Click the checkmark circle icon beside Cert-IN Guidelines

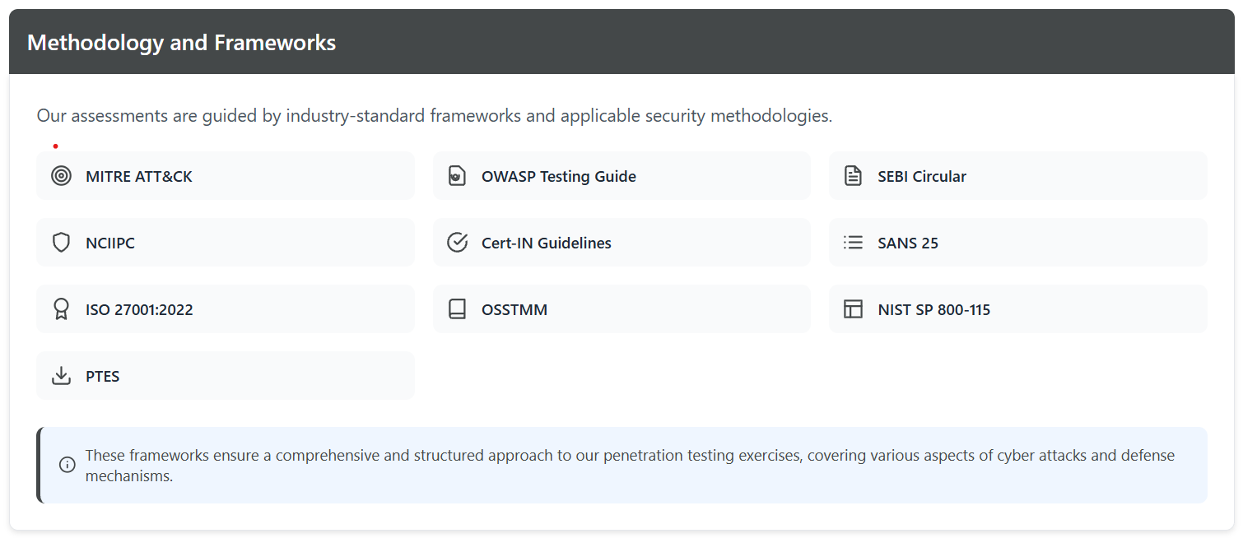[457, 243]
